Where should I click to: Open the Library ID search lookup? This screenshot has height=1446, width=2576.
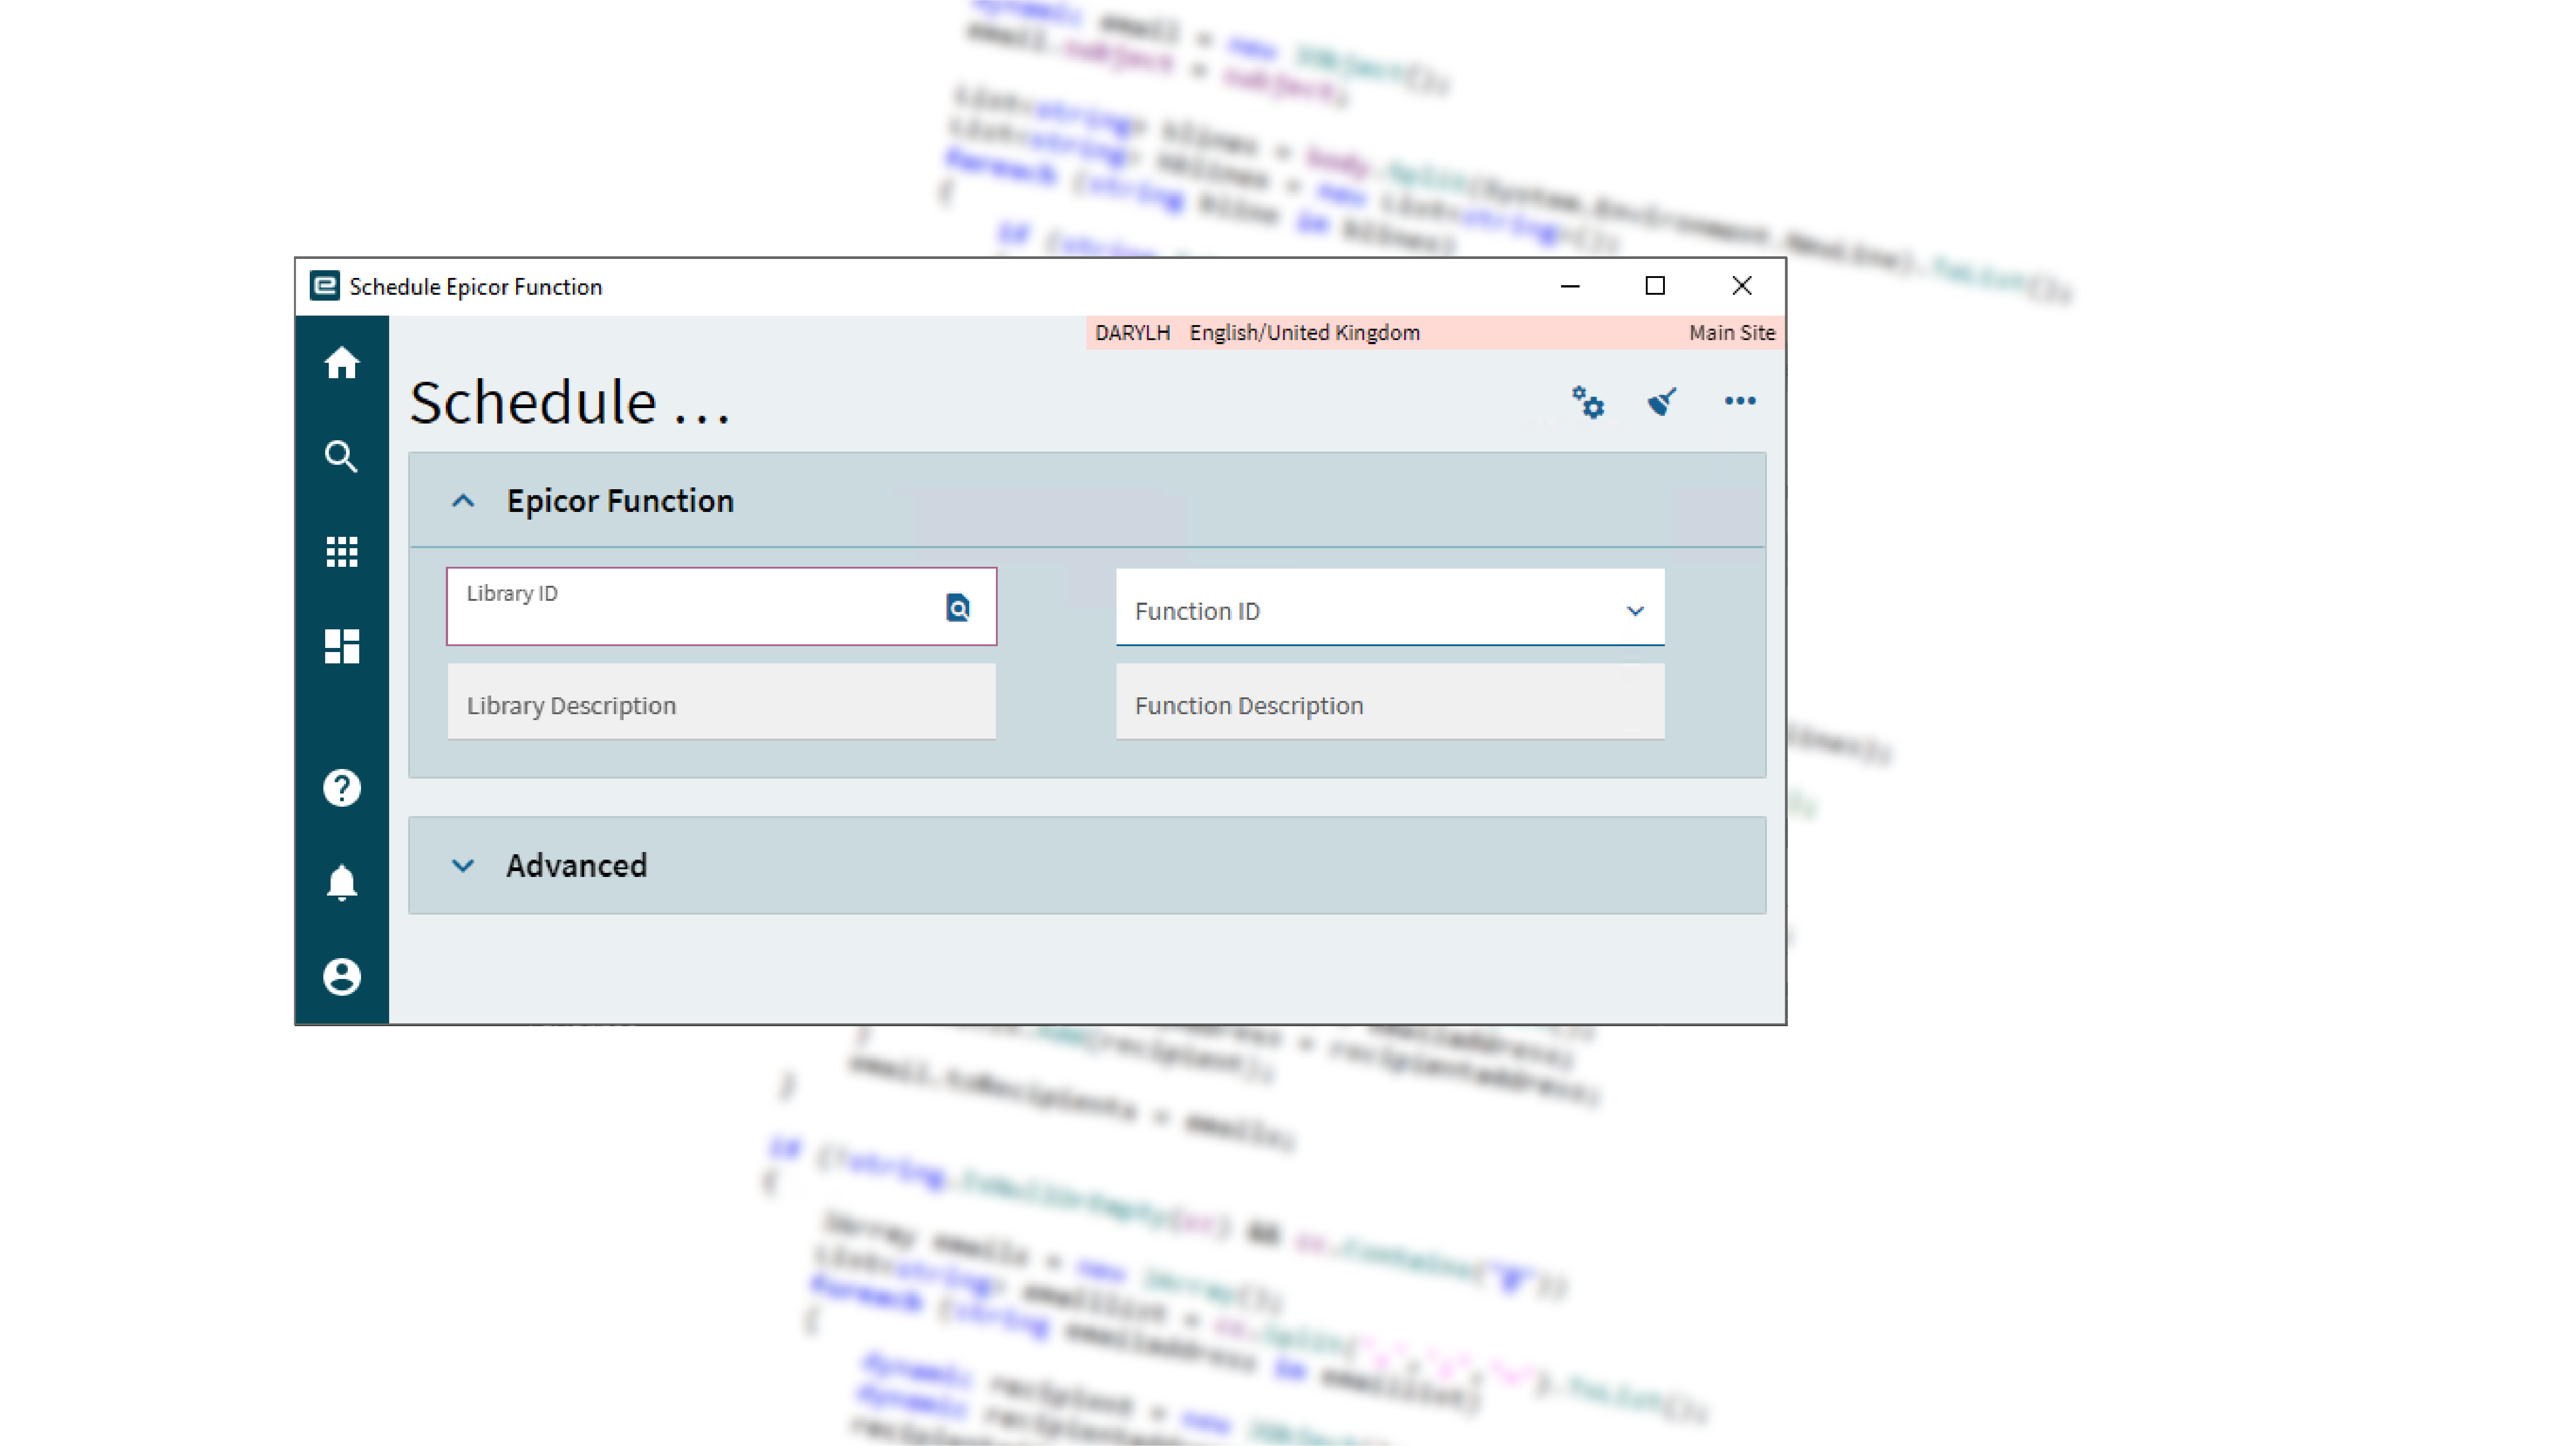pos(957,607)
